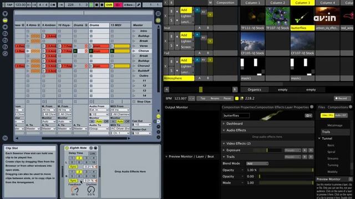Expand the Dashboard section
Image resolution: width=355 pixels, height=199 pixels.
[224, 124]
